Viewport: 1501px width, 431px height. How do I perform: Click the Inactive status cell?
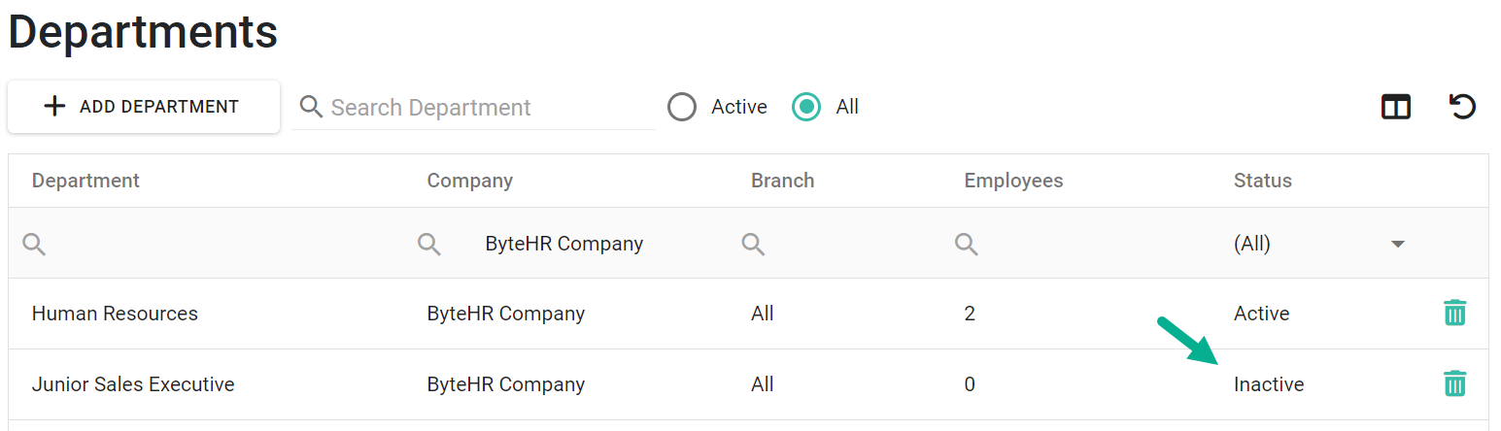(x=1269, y=384)
